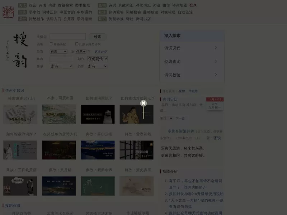Open the 典故：三百瓮黄齑 thumbnail

[20, 186]
